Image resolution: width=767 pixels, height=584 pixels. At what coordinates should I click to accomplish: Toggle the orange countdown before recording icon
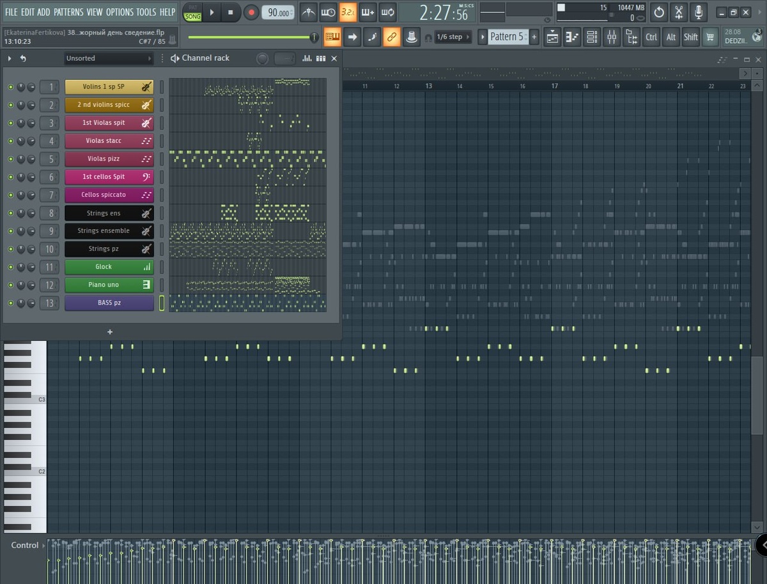click(348, 12)
